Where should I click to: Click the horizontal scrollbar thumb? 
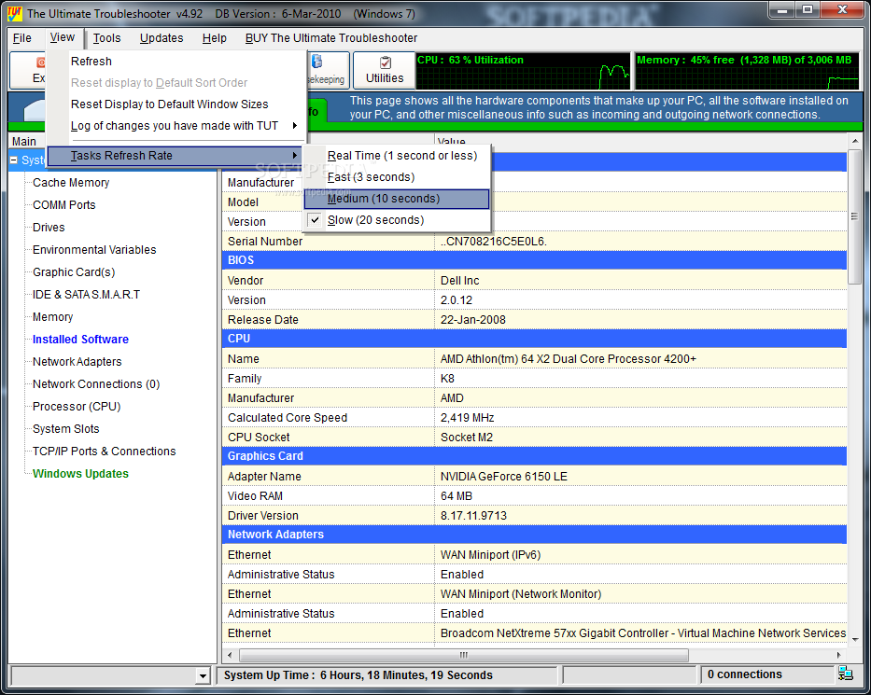464,655
